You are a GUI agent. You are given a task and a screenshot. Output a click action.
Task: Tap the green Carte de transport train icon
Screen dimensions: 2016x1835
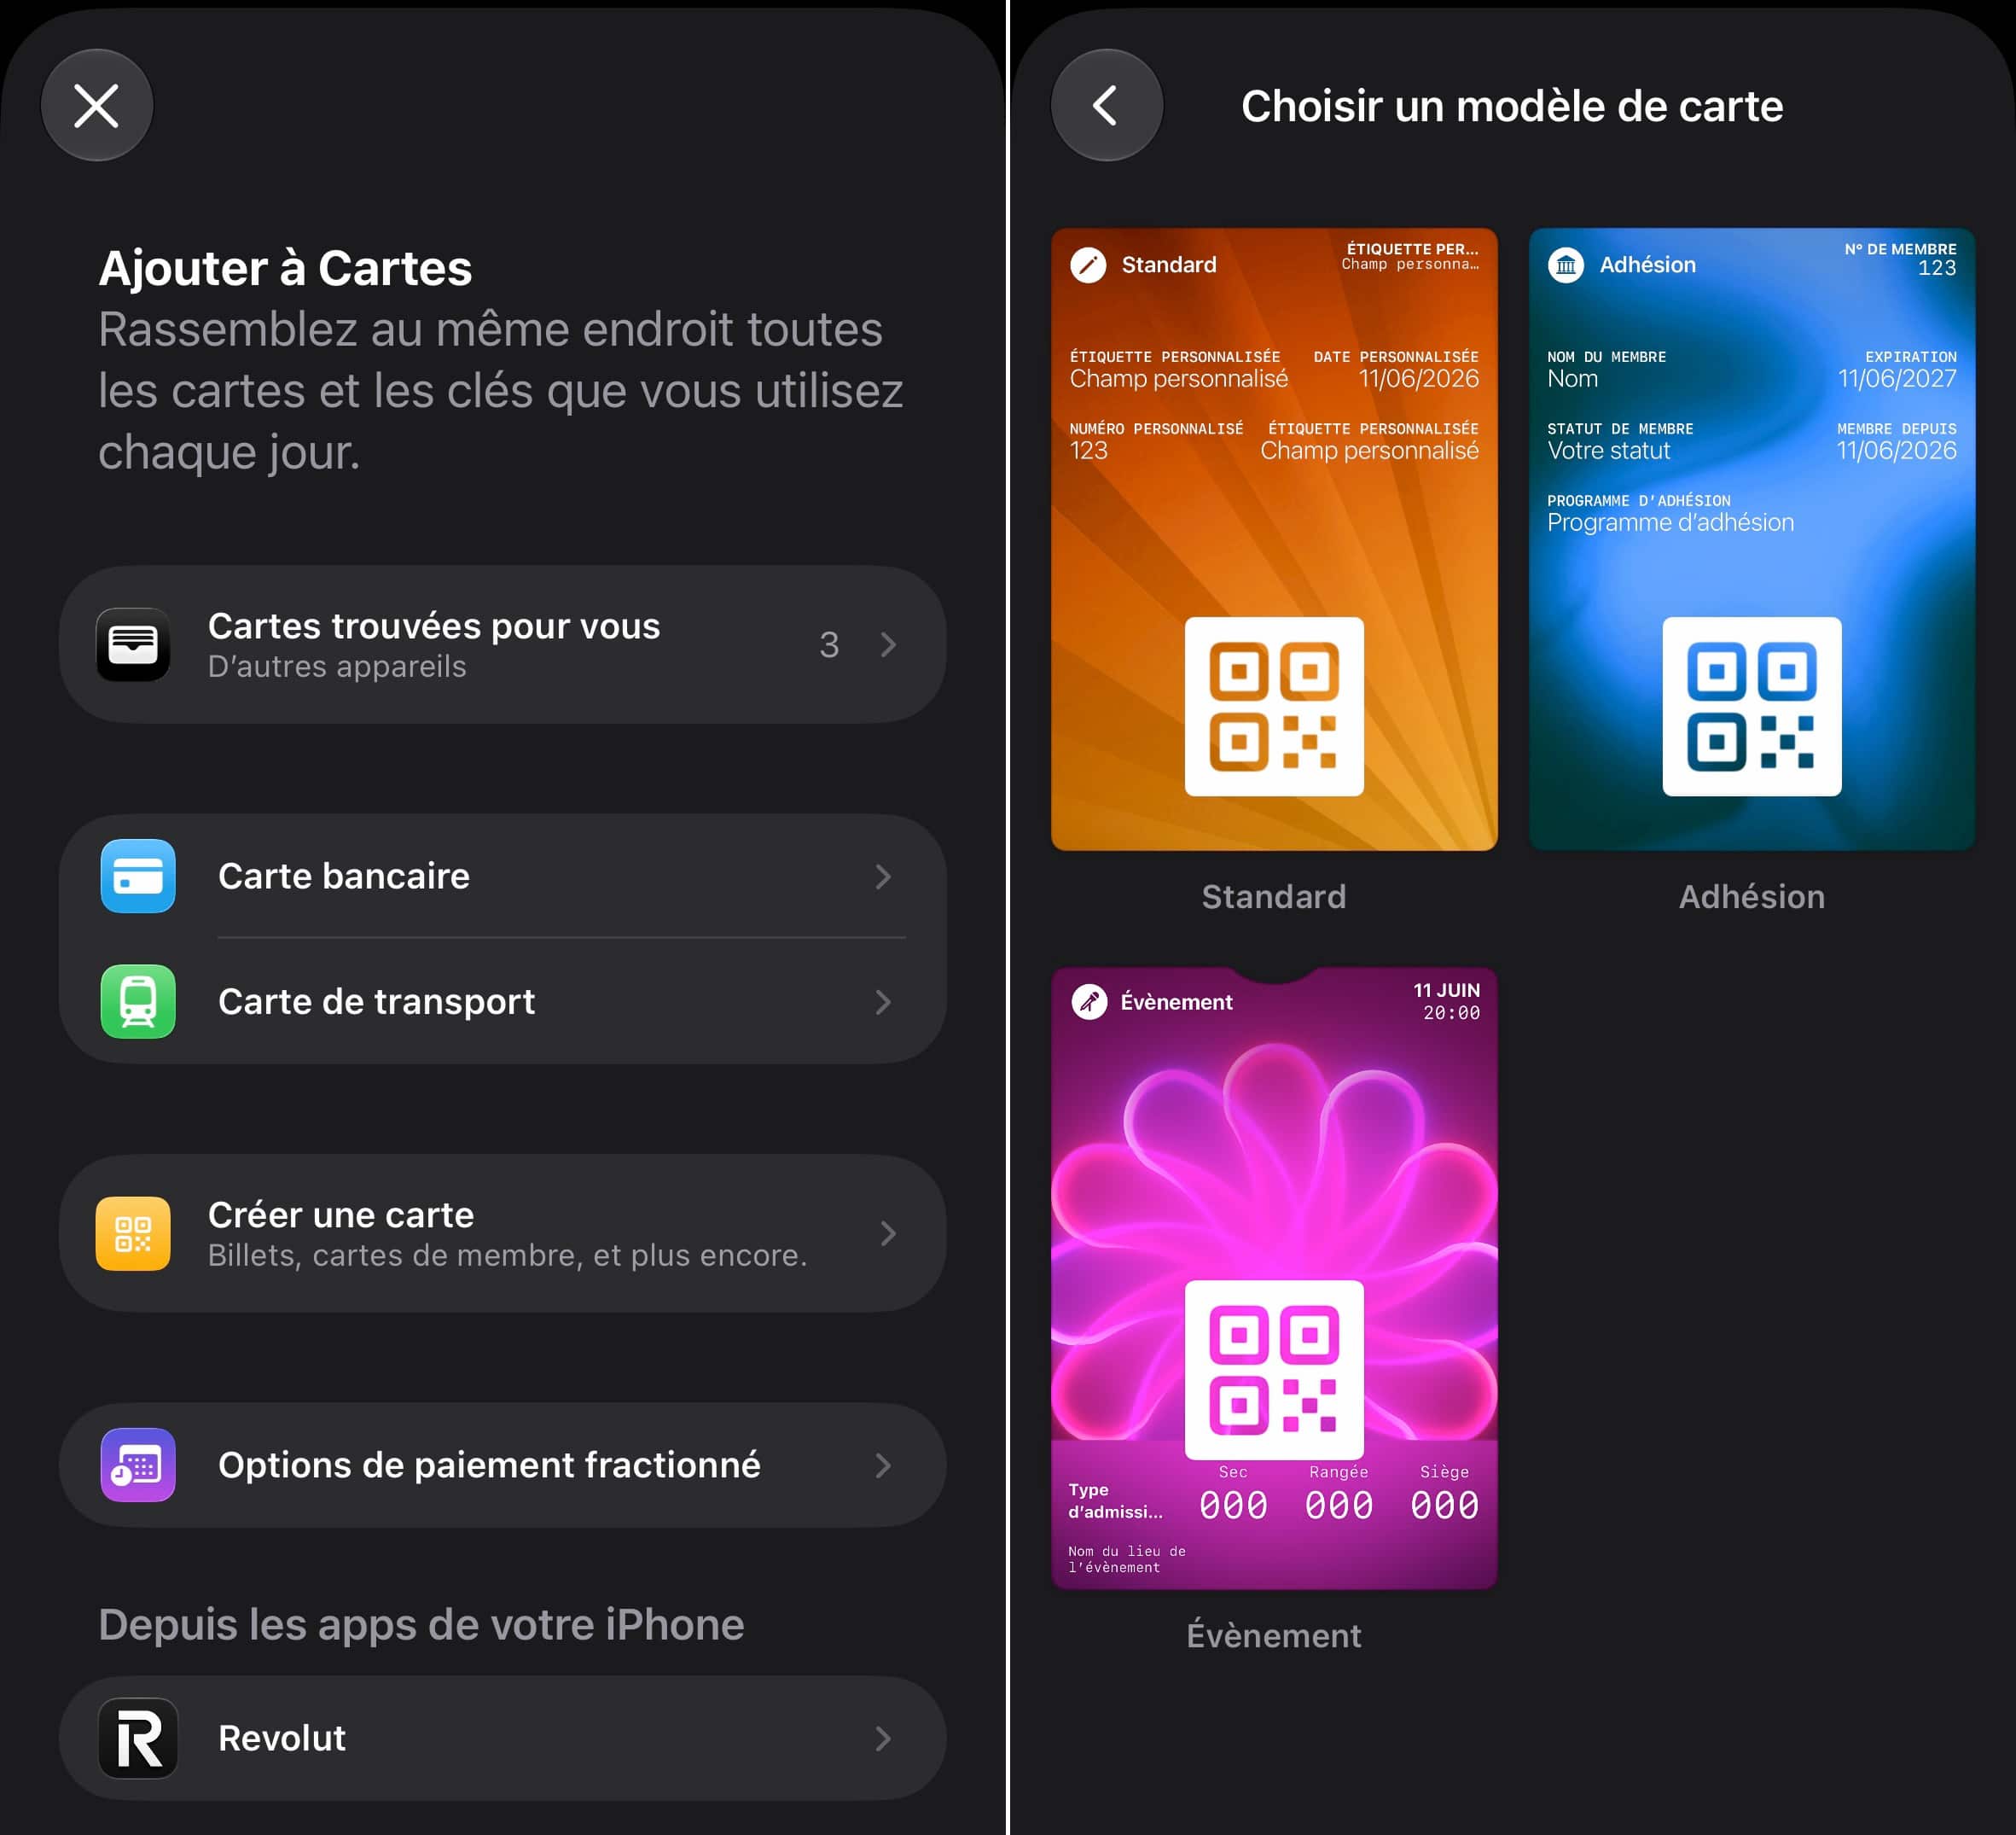138,1001
